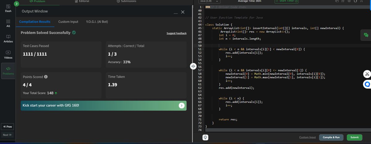Click the Time Taken 1.39 value

pos(112,84)
